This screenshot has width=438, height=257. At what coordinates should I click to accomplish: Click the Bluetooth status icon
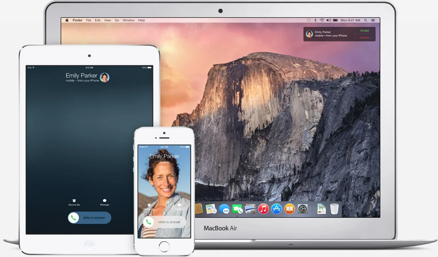point(316,20)
